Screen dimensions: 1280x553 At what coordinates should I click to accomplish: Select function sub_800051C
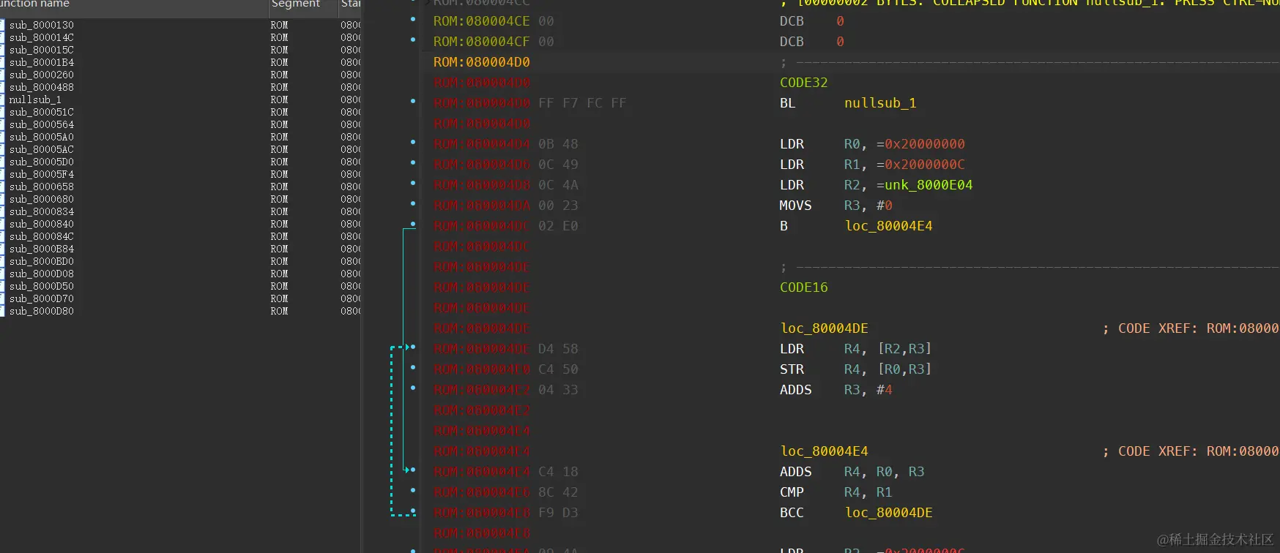click(42, 112)
